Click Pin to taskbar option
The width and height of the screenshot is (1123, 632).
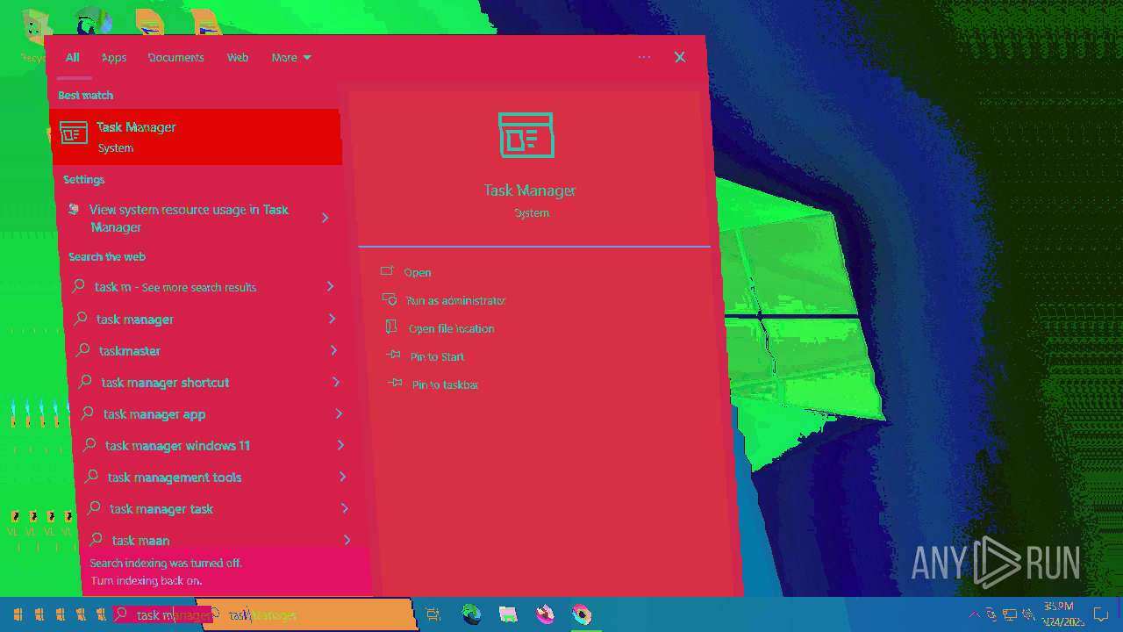445,384
